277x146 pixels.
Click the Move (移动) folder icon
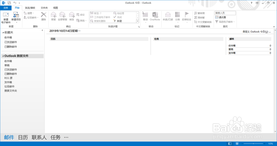click(145, 15)
